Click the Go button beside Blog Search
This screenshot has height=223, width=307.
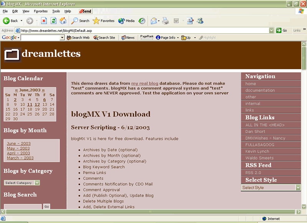(46, 206)
